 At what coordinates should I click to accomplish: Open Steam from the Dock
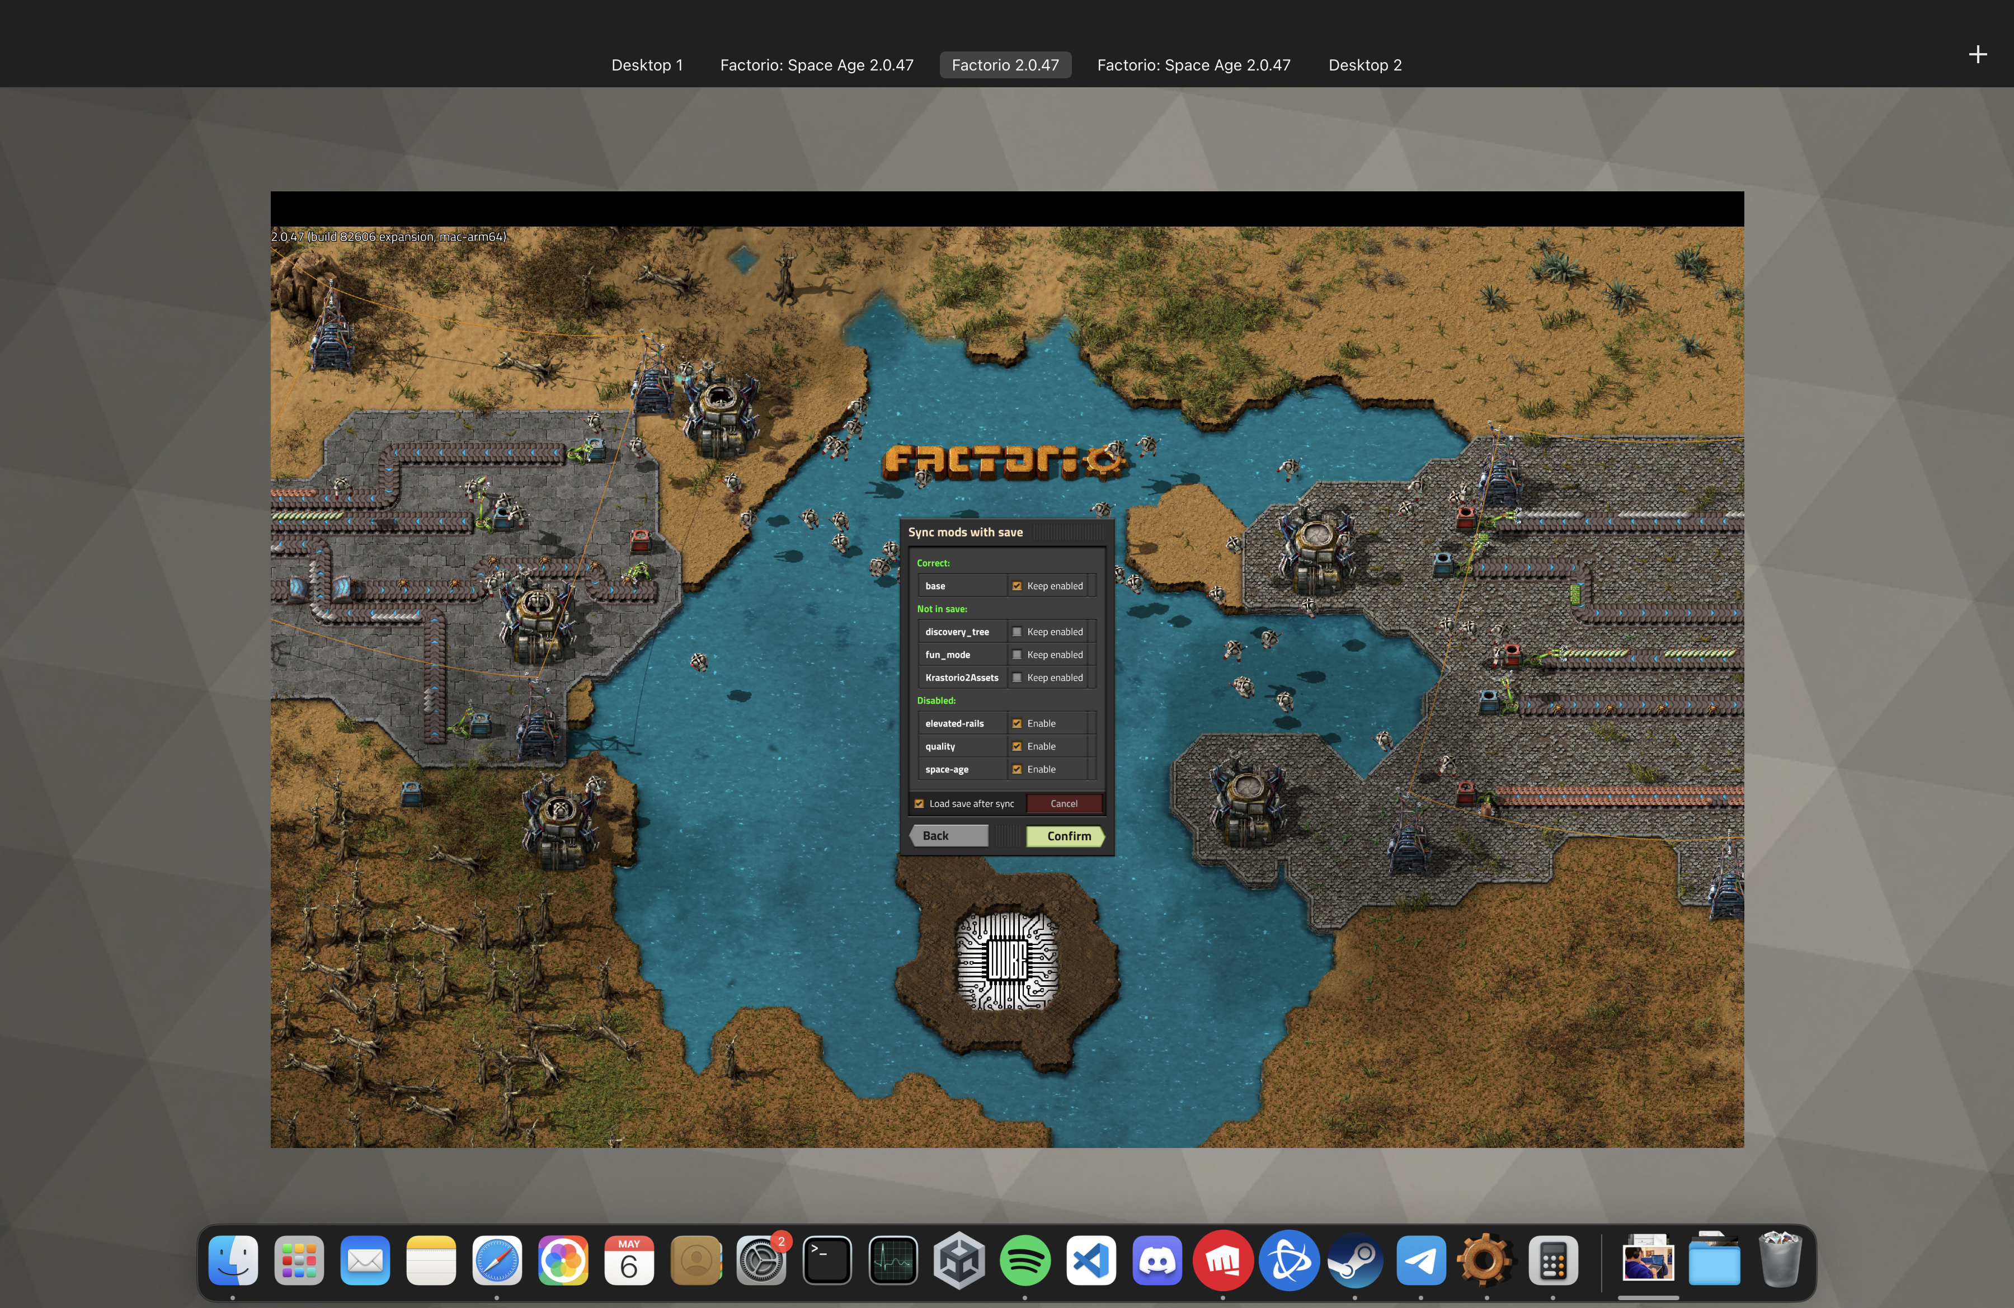(1355, 1260)
